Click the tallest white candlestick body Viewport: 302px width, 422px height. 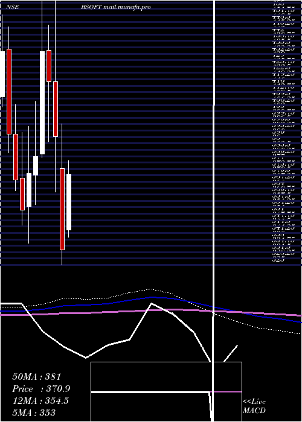(42, 103)
